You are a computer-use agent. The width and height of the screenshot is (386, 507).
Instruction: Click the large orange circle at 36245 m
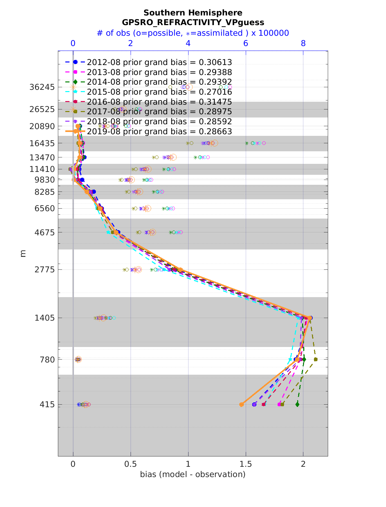[189, 87]
